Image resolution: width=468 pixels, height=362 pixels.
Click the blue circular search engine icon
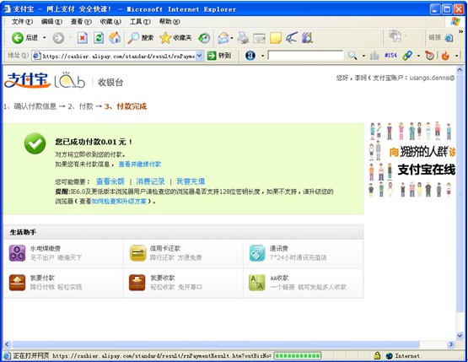point(250,55)
